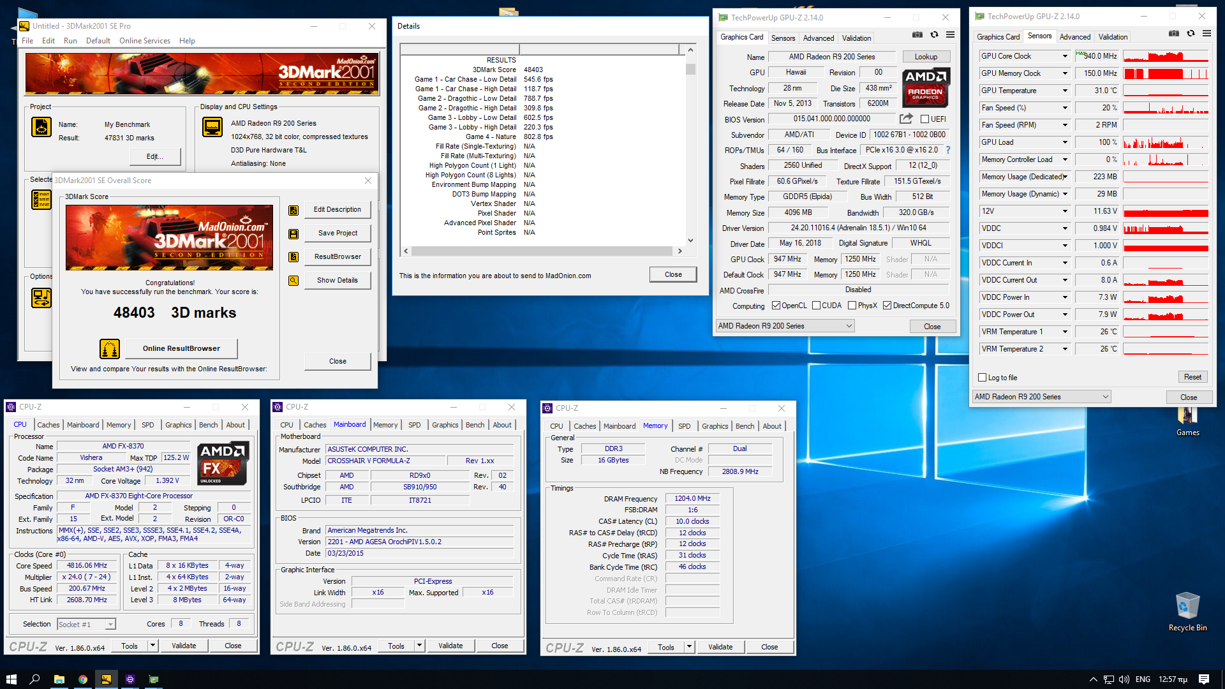Enable the Log to file checkbox
This screenshot has width=1225, height=689.
[983, 378]
